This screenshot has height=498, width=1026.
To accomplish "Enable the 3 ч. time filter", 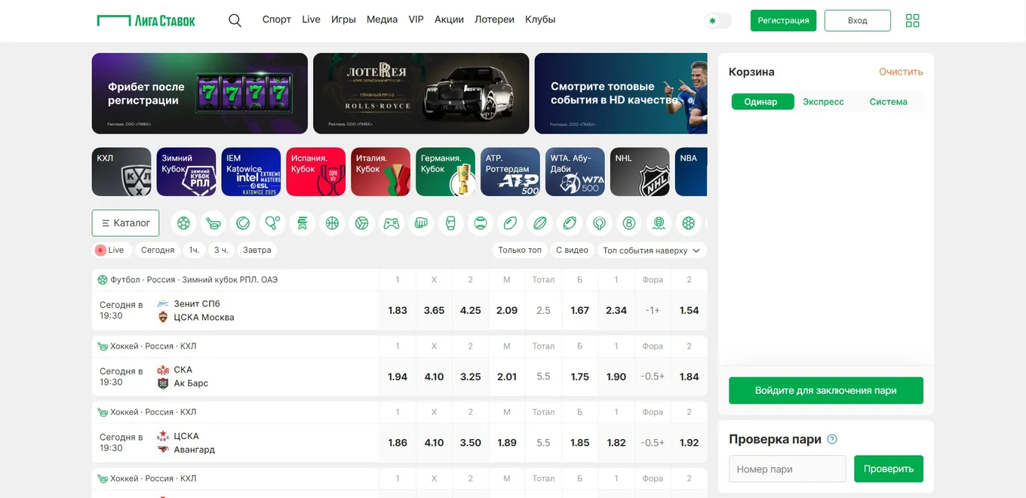I will coord(221,250).
